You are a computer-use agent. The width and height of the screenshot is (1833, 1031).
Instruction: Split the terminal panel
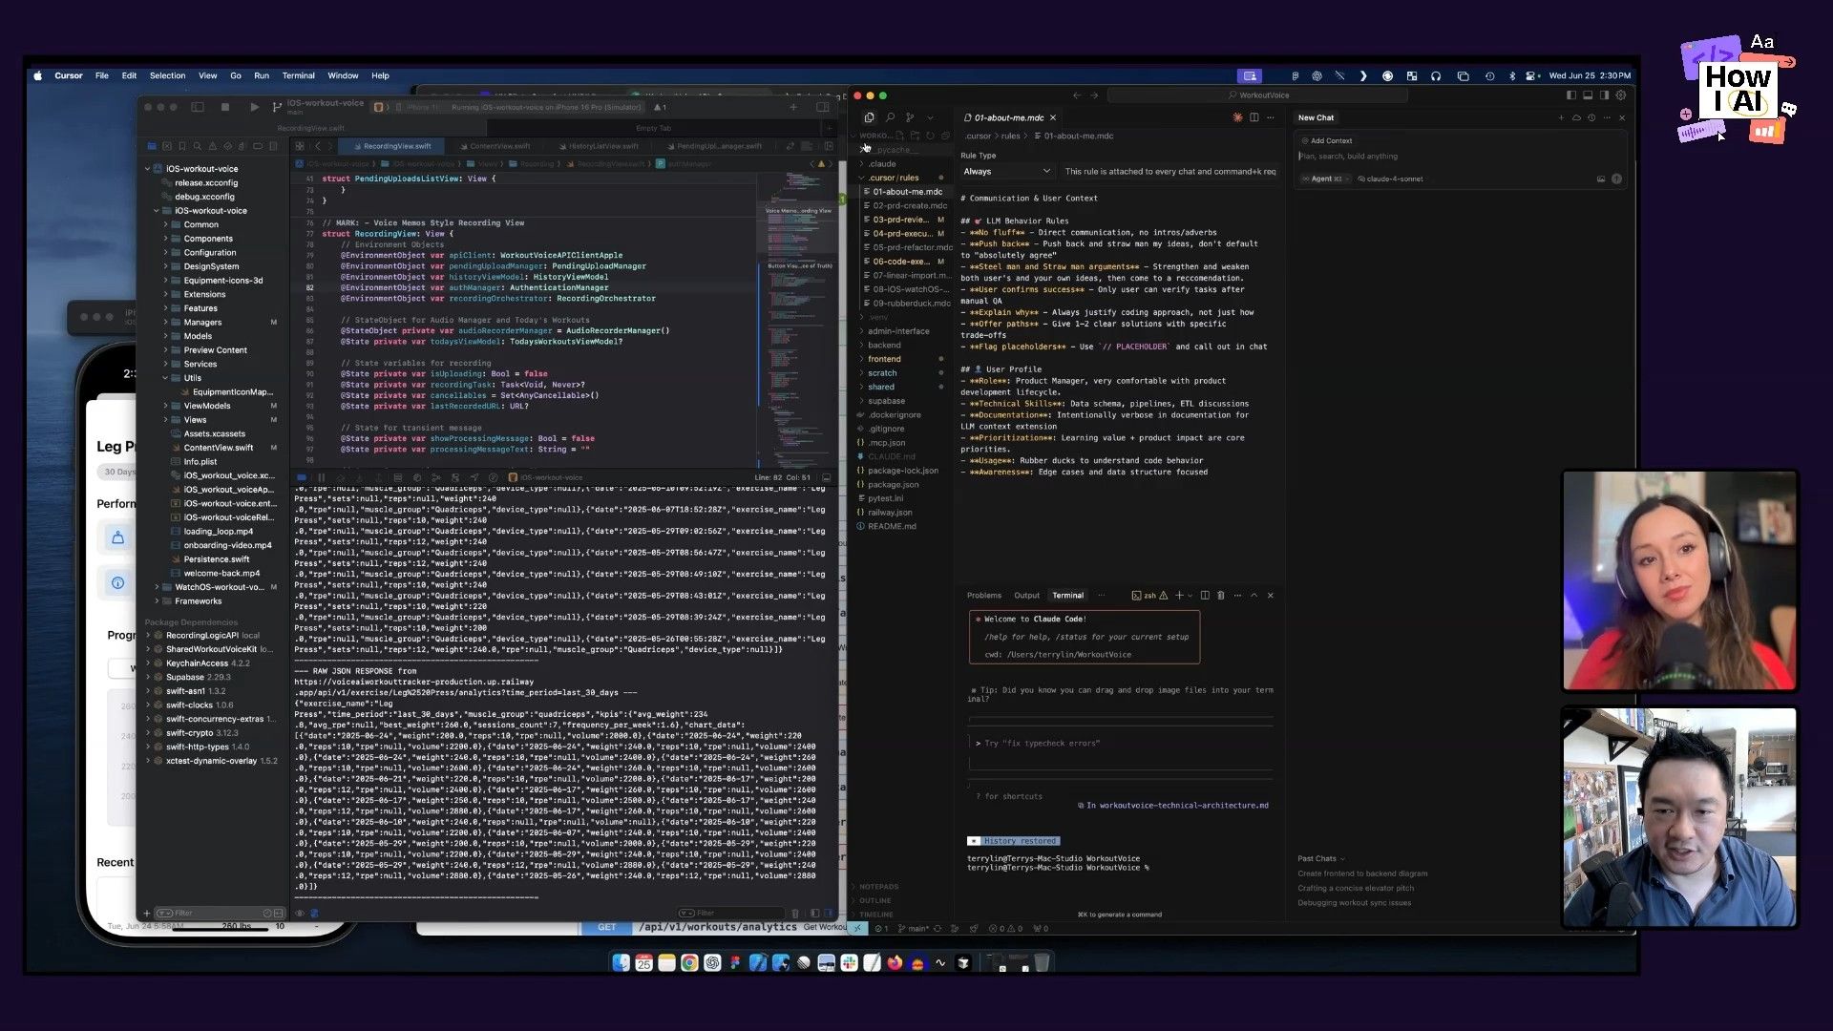[x=1205, y=596]
